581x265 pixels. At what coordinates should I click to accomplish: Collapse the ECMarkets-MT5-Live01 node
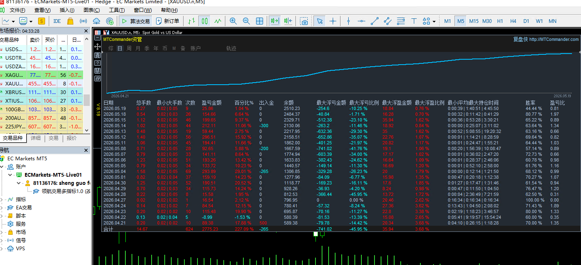pos(10,175)
